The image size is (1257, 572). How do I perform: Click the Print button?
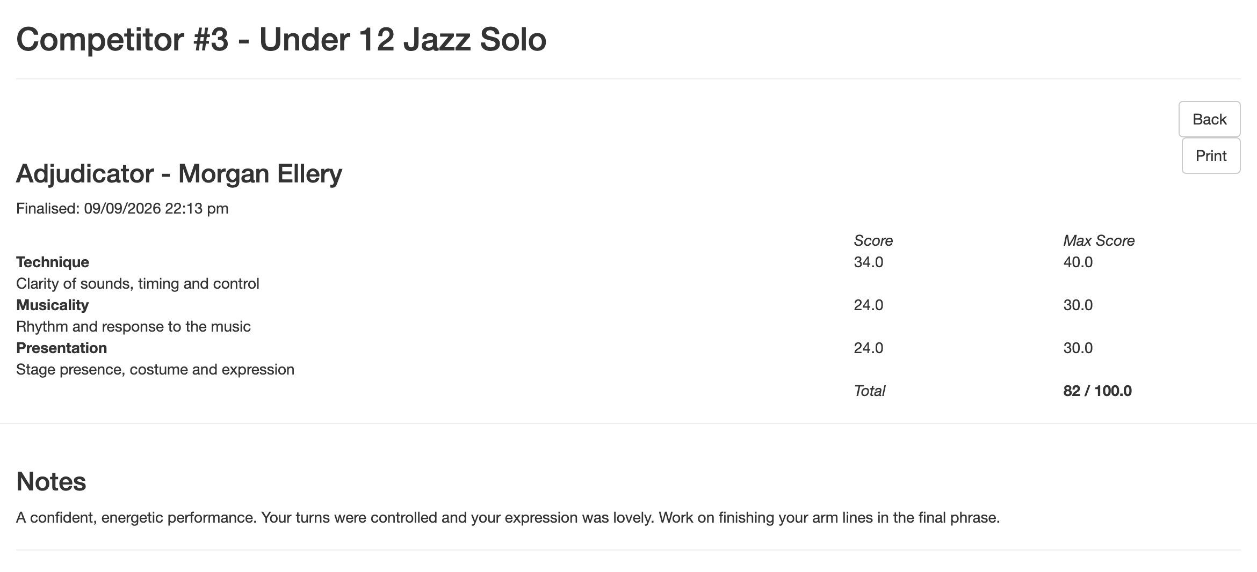(1211, 156)
